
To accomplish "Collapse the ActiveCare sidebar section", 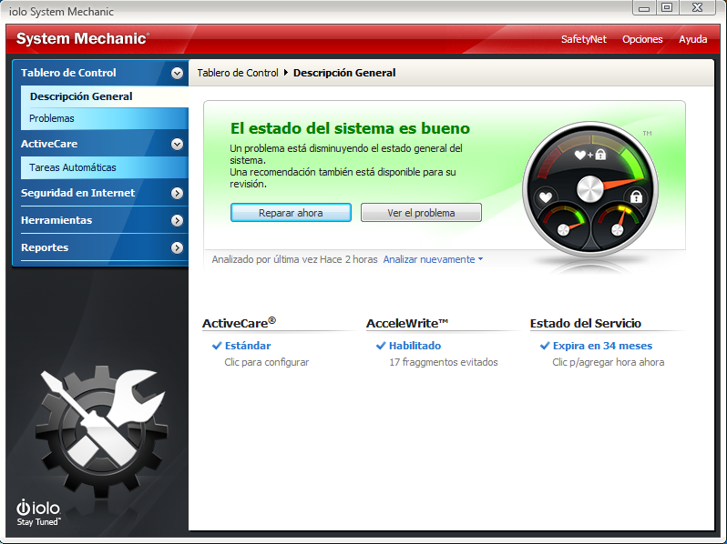I will [x=177, y=144].
